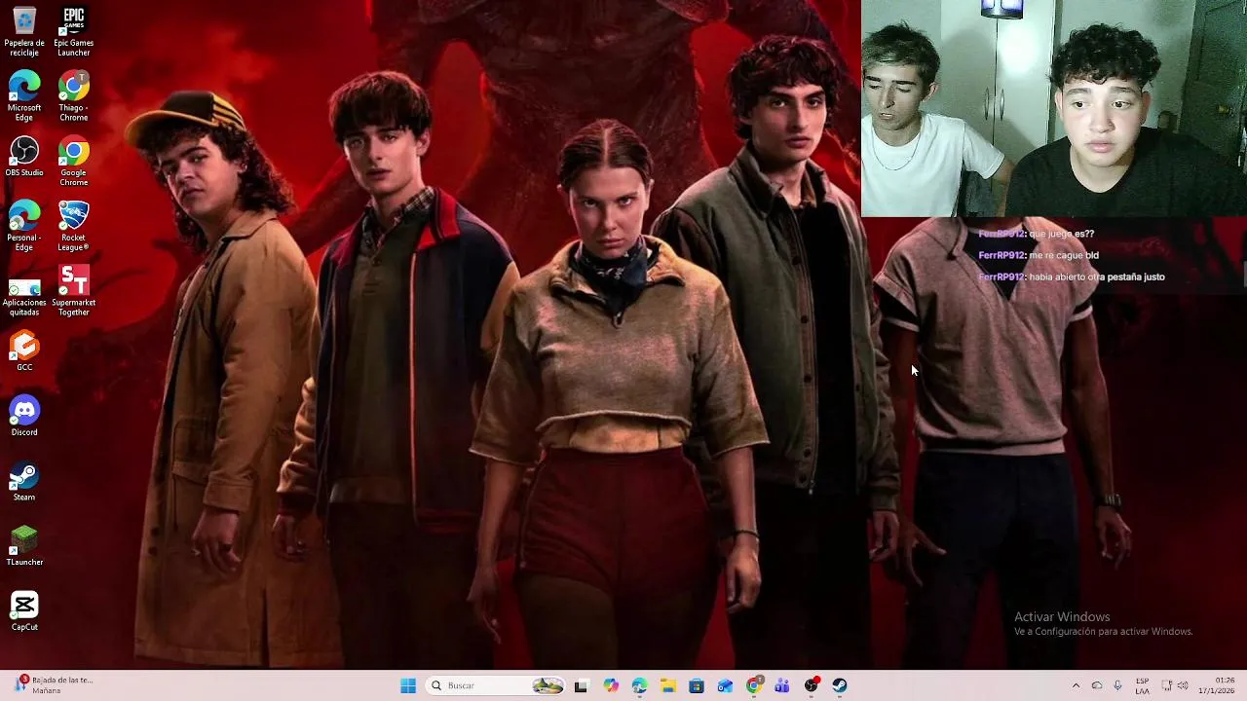Open Outlook from the taskbar

[x=725, y=685]
